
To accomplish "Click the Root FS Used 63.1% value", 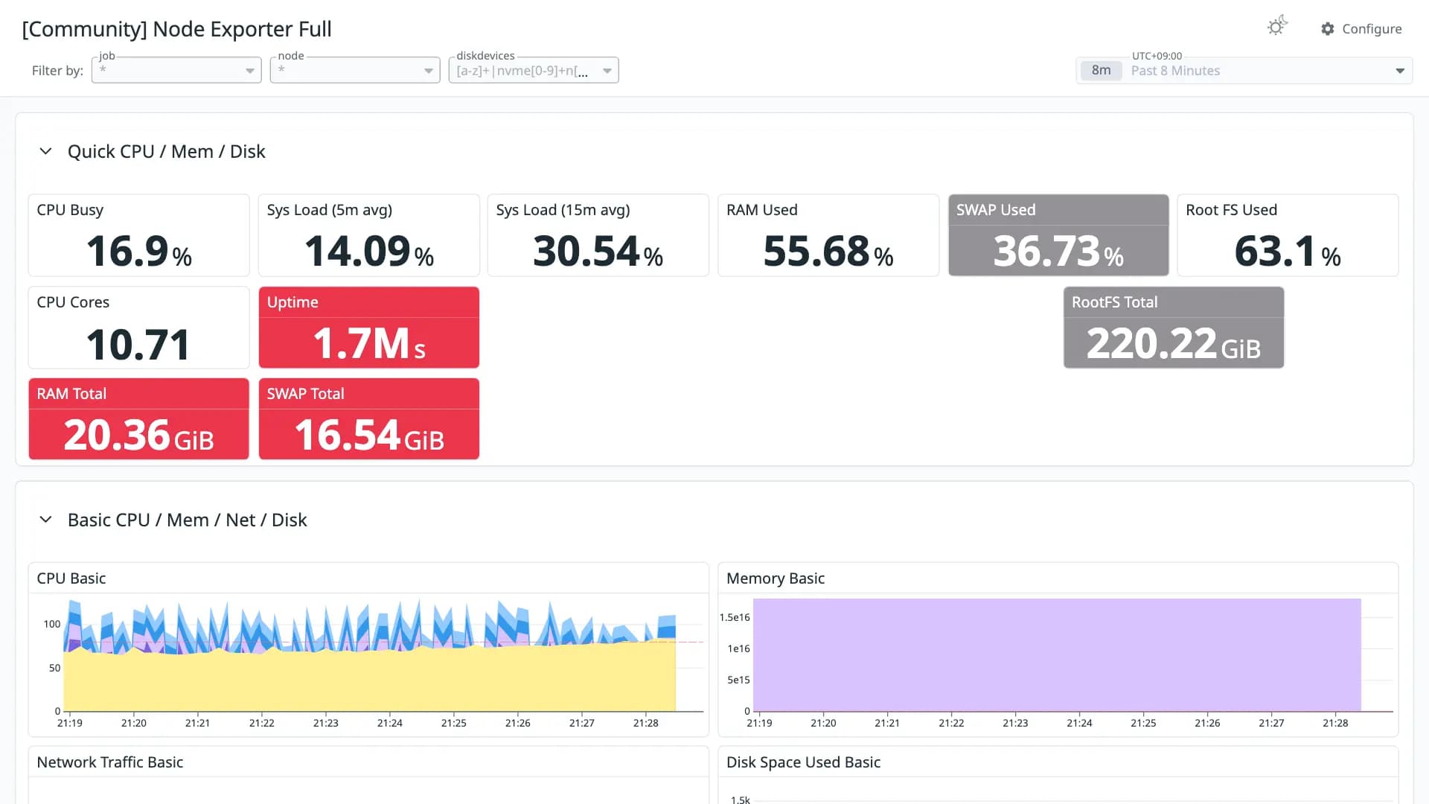I will (x=1288, y=251).
